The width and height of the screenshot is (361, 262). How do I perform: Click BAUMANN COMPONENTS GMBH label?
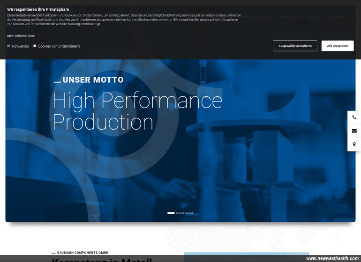click(x=83, y=253)
